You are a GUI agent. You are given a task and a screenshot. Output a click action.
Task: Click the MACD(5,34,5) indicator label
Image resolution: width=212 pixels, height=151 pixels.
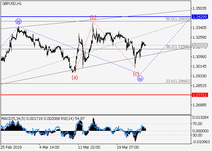tap(13, 118)
